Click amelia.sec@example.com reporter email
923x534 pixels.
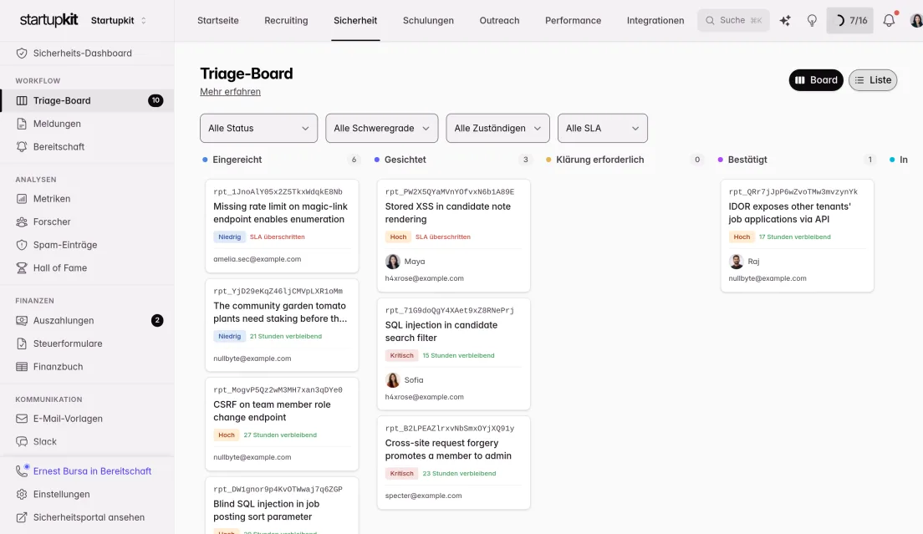[x=258, y=259]
